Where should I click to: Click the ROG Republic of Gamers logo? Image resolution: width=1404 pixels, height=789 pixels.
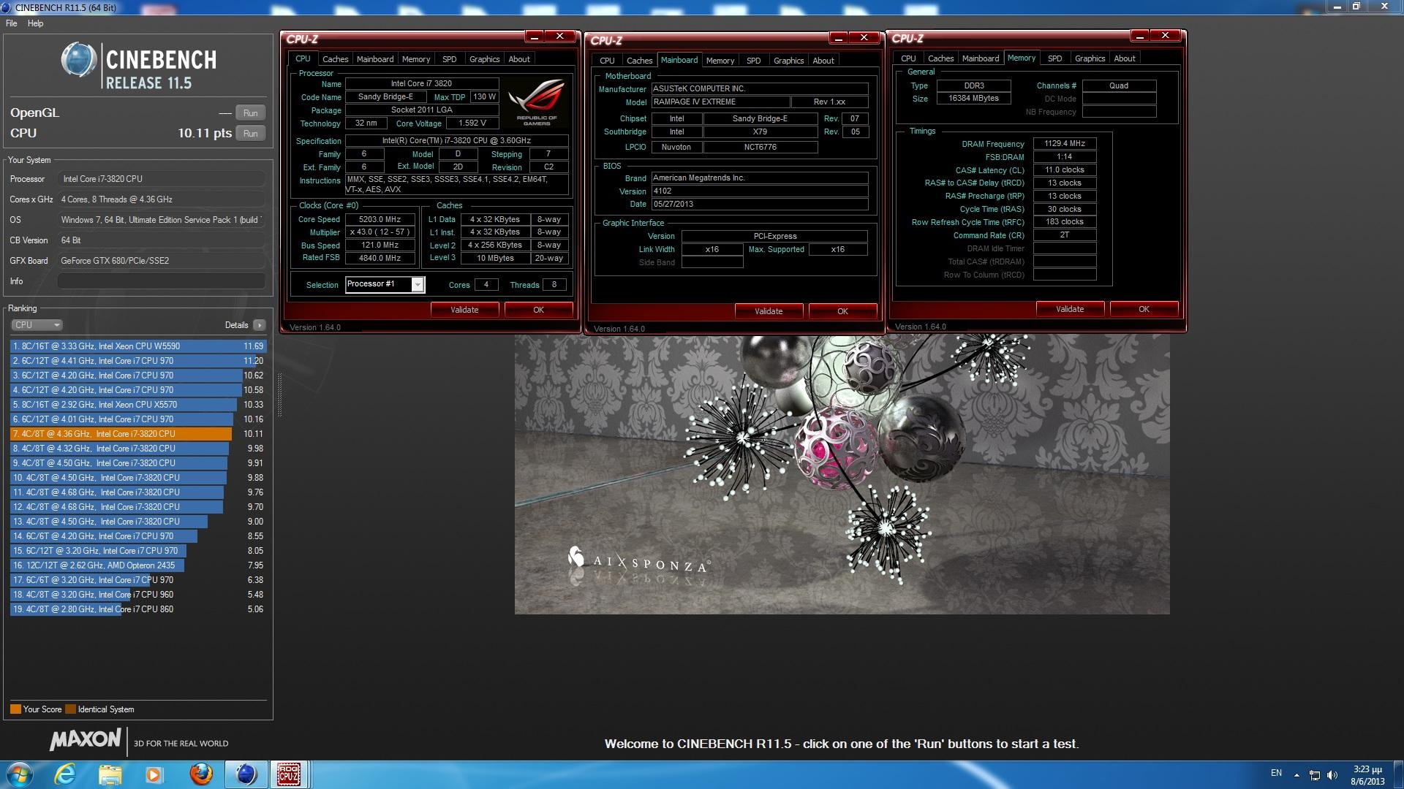pyautogui.click(x=537, y=102)
